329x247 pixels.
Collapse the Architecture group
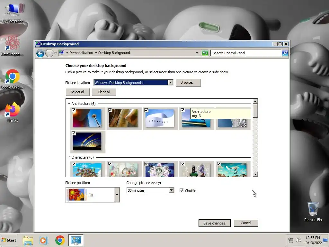[x=69, y=103]
